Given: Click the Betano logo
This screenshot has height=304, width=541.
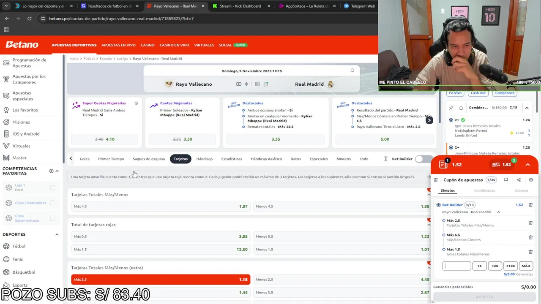Looking at the screenshot, I should (x=22, y=45).
